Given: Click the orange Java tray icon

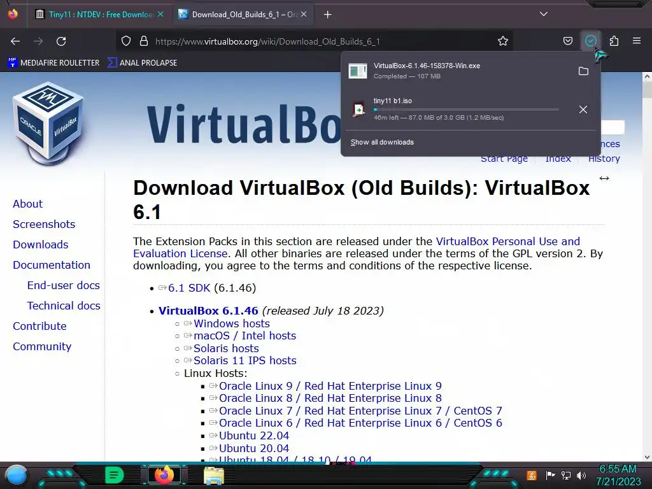Looking at the screenshot, I should (531, 475).
